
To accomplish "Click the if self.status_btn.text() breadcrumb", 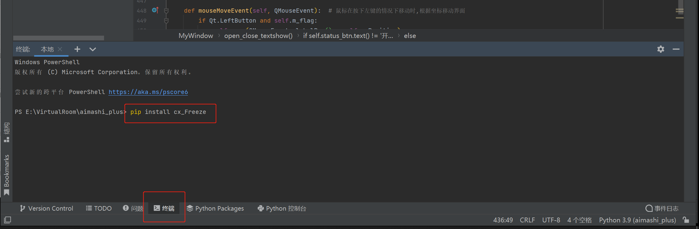I will (x=348, y=36).
